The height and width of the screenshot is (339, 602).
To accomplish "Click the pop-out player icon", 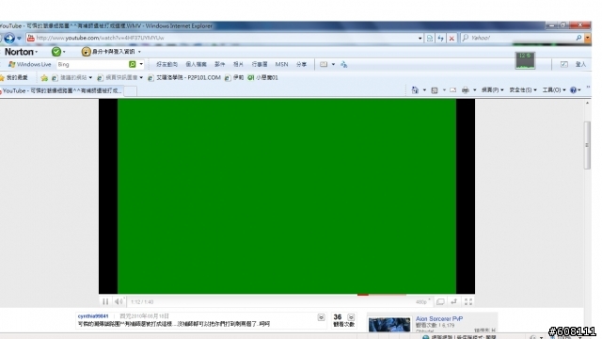I will [453, 301].
